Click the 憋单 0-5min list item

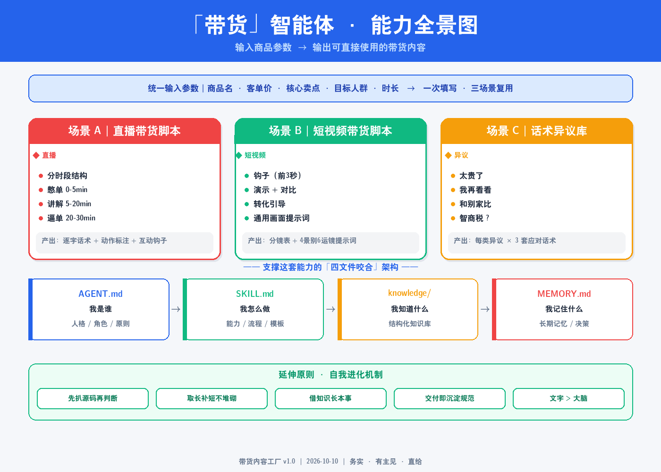[63, 190]
